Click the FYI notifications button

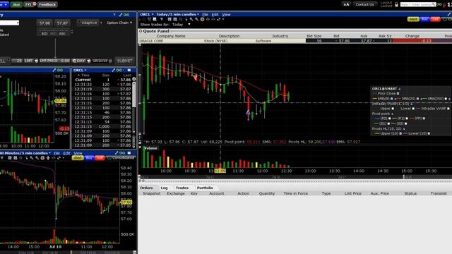click(30, 4)
